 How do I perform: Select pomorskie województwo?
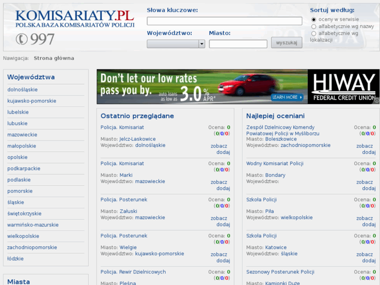click(20, 191)
